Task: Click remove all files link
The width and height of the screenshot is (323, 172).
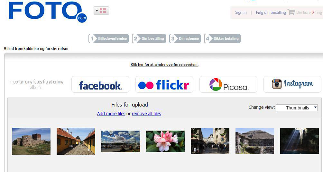Action: click(146, 114)
